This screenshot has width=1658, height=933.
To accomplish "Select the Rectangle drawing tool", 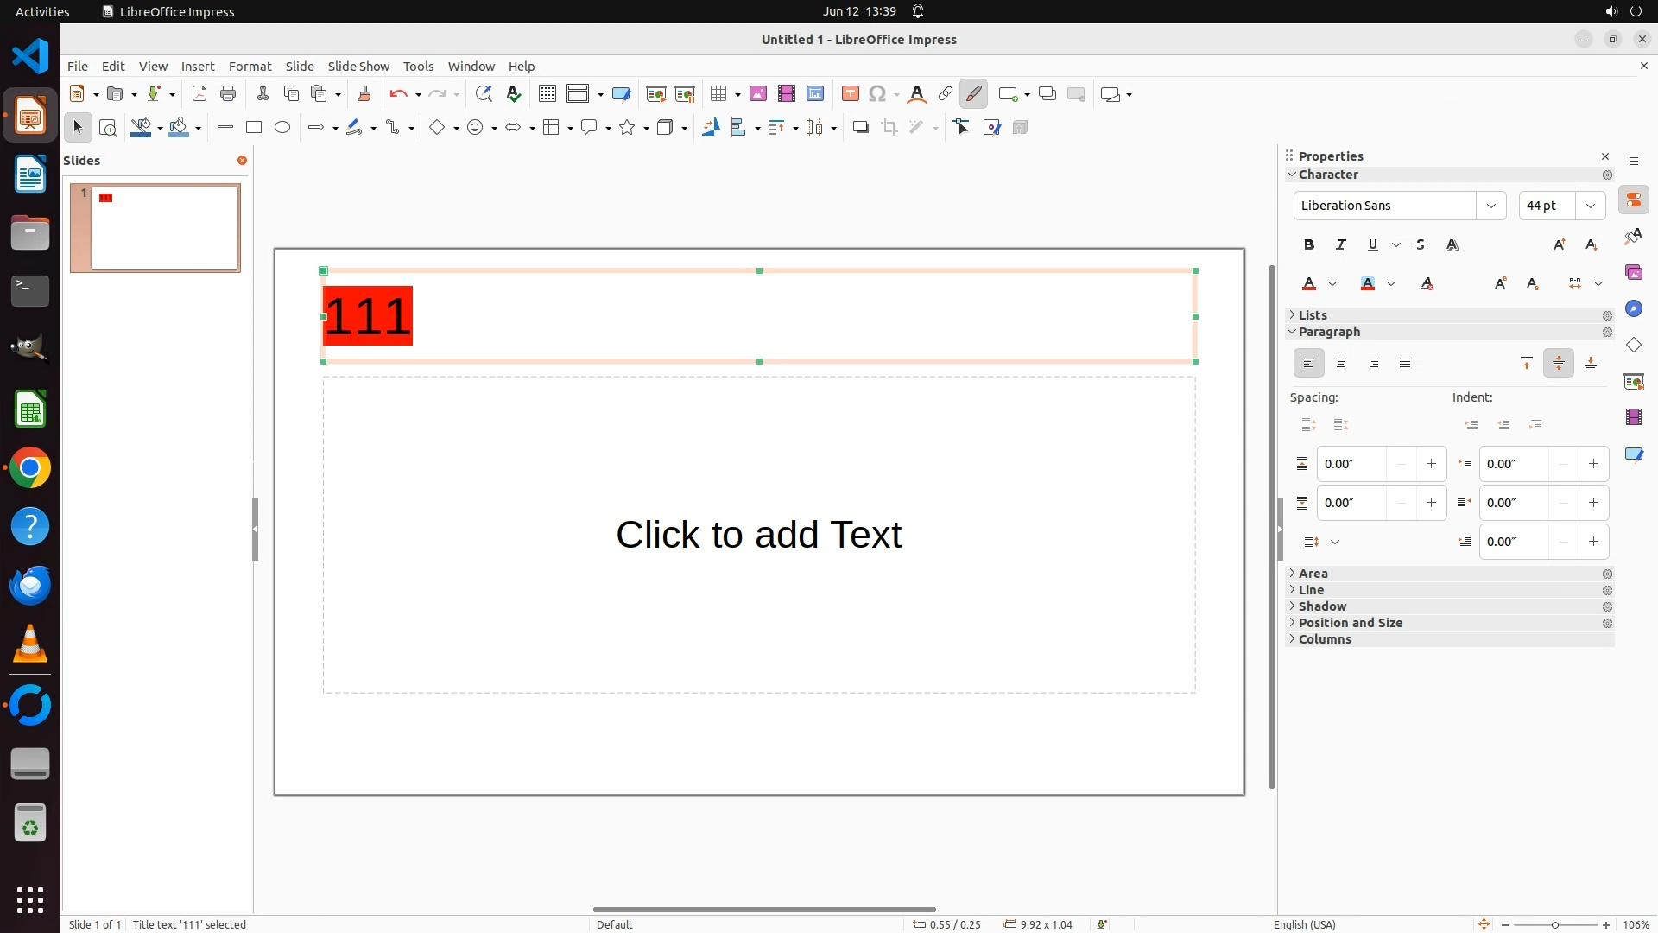I will click(254, 127).
